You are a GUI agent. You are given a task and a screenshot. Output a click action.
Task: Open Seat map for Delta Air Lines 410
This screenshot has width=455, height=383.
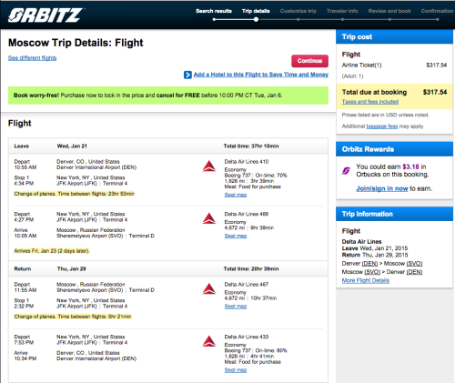pyautogui.click(x=236, y=195)
